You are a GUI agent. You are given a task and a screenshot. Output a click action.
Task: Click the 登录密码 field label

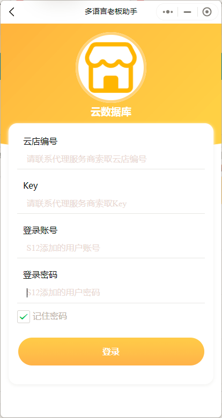40,274
